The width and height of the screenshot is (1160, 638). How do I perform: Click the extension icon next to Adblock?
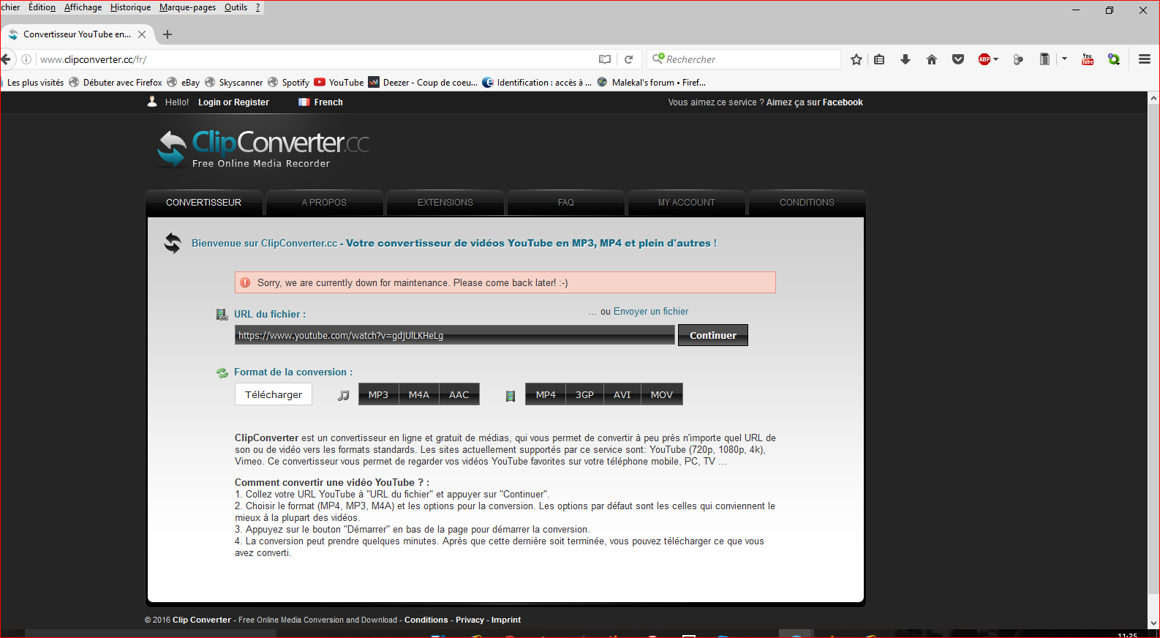1018,59
